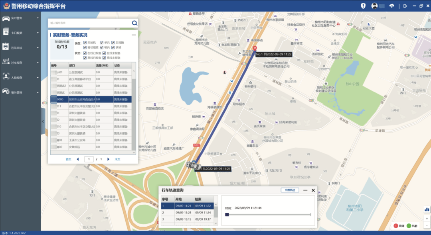This screenshot has width=431, height=235.
Task: Click the cloud download icon
Action: pyautogui.click(x=391, y=6)
